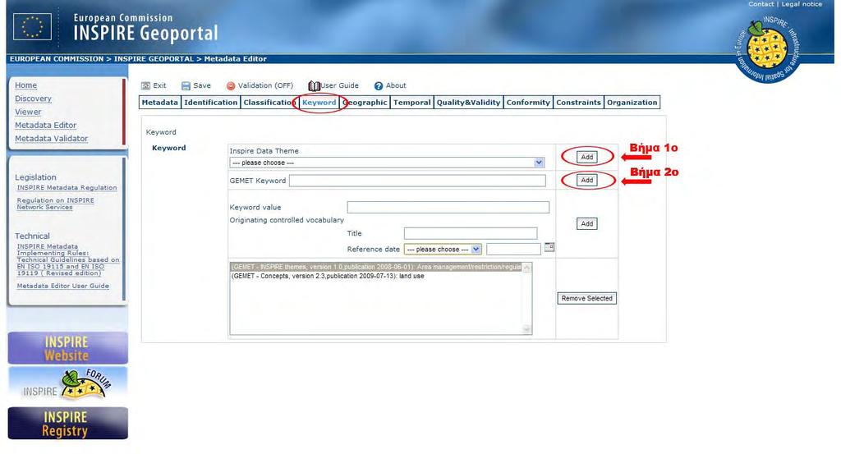Image resolution: width=841 pixels, height=454 pixels.
Task: Switch to the Organization tab
Action: pyautogui.click(x=632, y=103)
